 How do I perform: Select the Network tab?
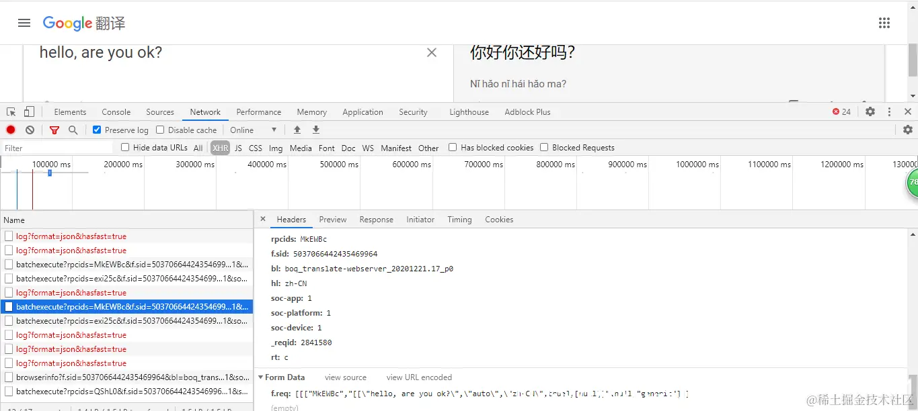pyautogui.click(x=205, y=112)
